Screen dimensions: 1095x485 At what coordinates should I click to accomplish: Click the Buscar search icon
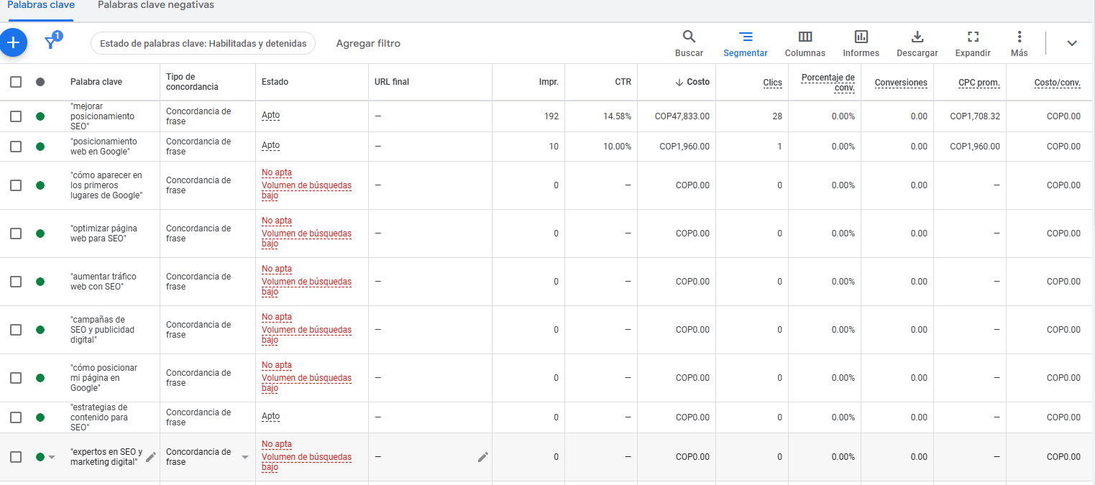pyautogui.click(x=689, y=37)
